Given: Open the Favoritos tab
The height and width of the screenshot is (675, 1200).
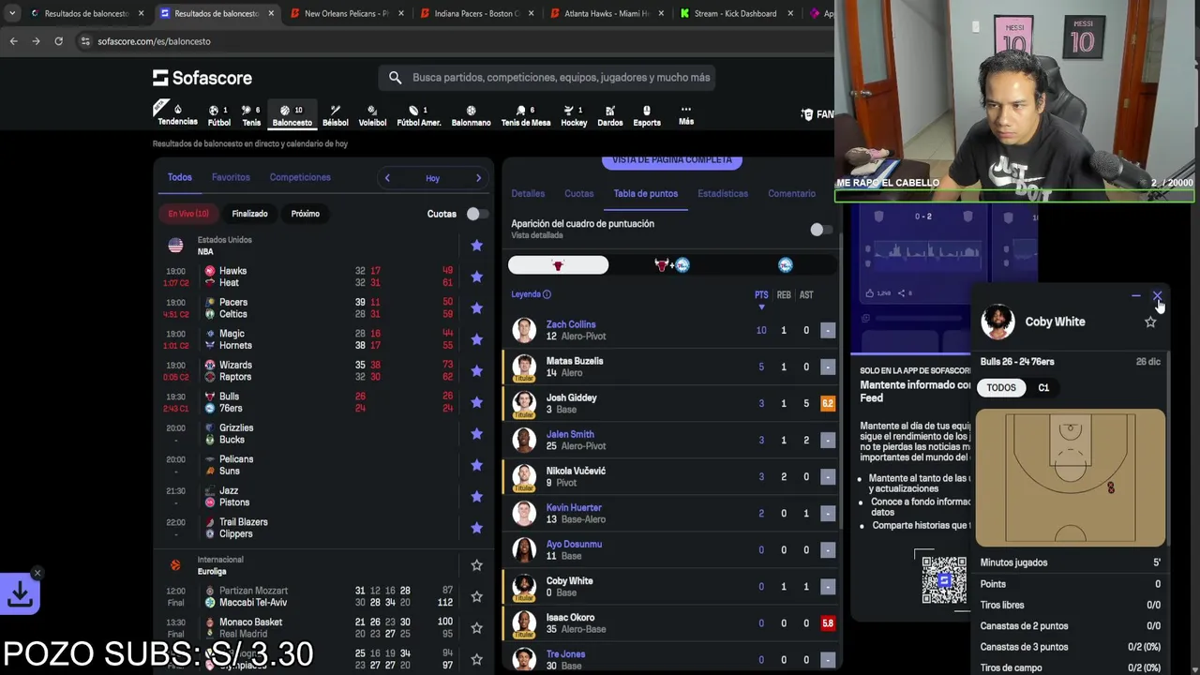Looking at the screenshot, I should (231, 177).
